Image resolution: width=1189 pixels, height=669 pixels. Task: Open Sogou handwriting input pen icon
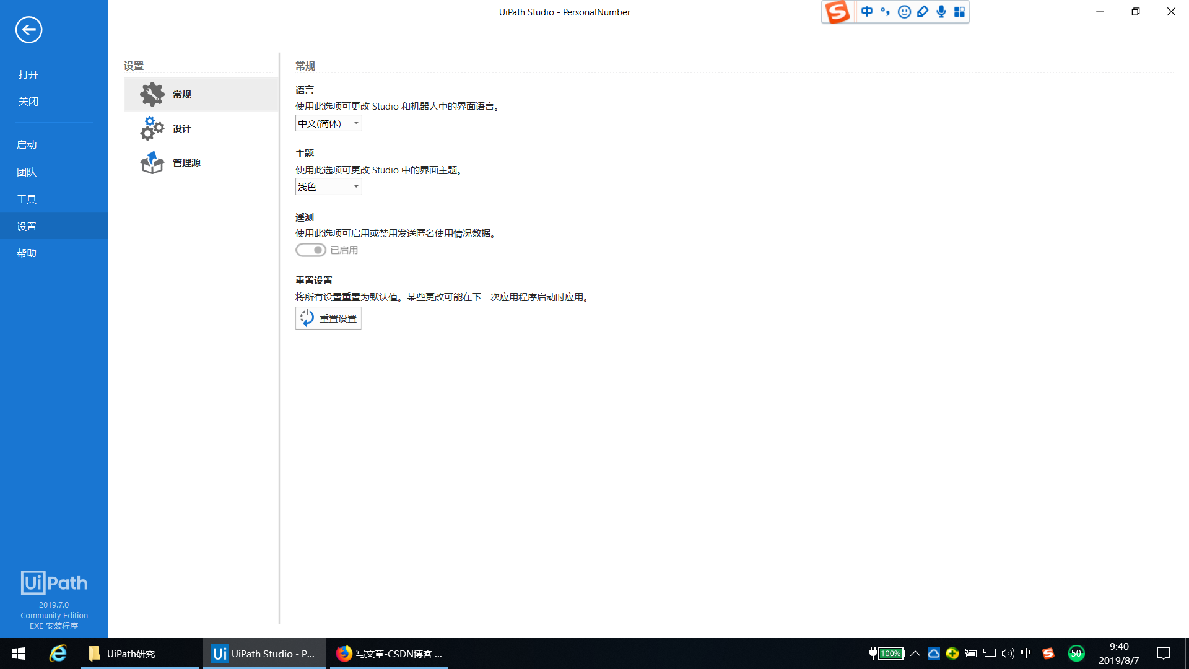point(922,11)
